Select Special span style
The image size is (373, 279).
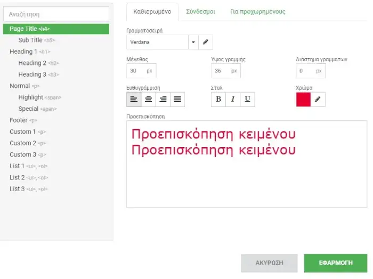pyautogui.click(x=38, y=109)
